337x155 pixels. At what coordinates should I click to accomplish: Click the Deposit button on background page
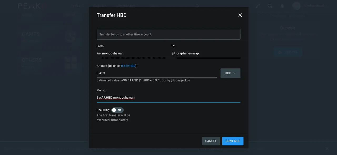tap(288, 52)
